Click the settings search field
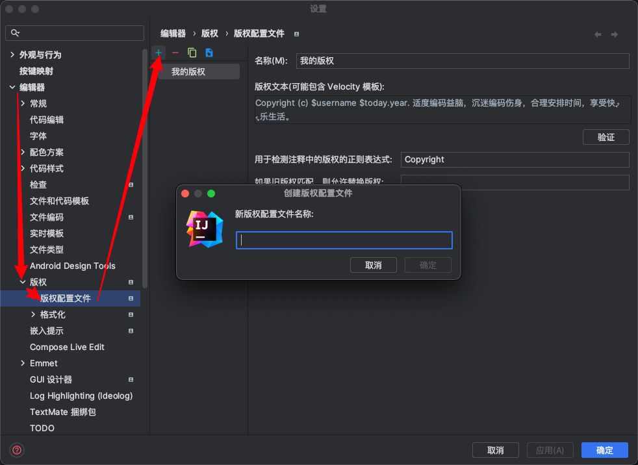638x465 pixels. coord(75,33)
